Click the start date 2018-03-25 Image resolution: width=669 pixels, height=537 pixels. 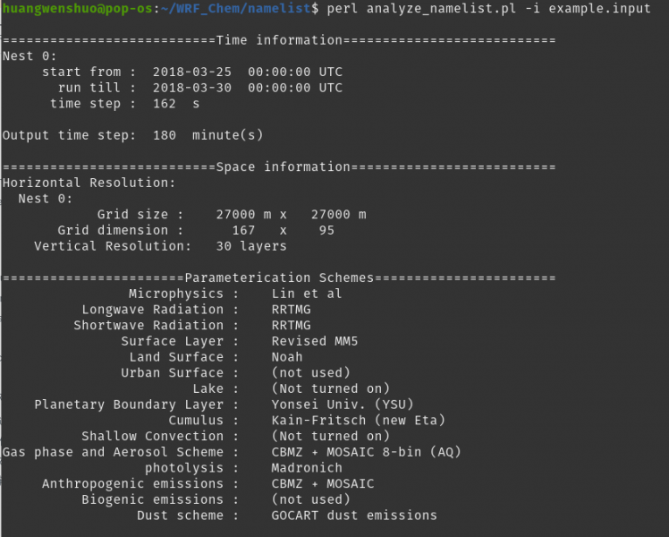tap(192, 72)
